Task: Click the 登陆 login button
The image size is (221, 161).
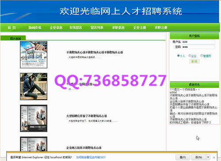Action: coord(194,61)
